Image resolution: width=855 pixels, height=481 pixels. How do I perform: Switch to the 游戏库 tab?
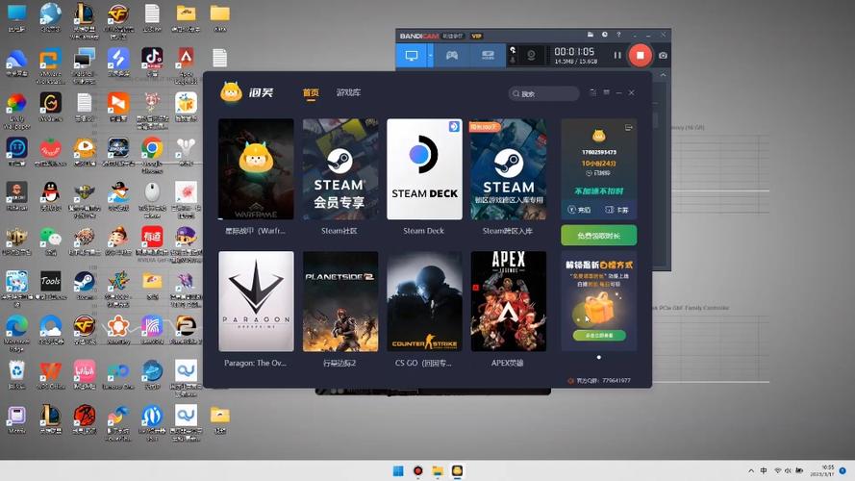pyautogui.click(x=348, y=92)
